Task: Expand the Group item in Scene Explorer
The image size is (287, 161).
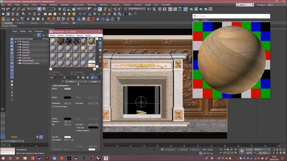Action: click(16, 42)
